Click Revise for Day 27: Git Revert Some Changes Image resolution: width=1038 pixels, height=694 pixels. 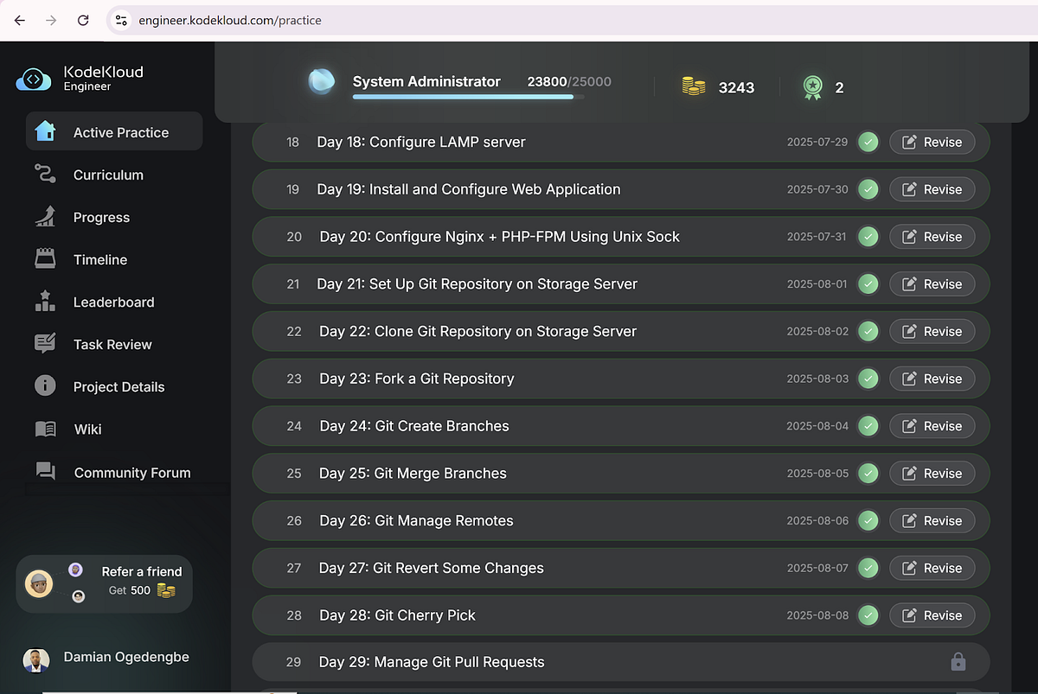(932, 568)
